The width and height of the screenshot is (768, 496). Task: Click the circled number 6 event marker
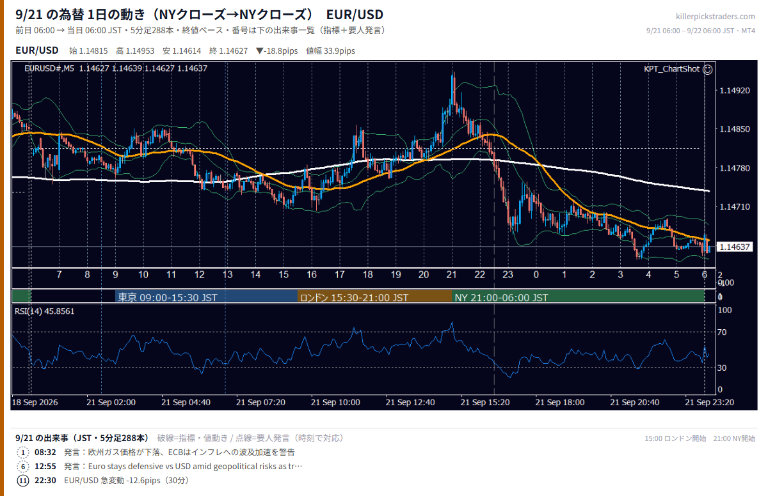pos(23,467)
